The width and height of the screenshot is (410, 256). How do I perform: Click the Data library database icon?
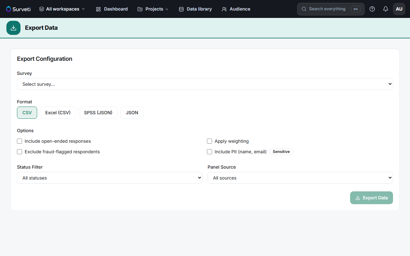[x=181, y=9]
